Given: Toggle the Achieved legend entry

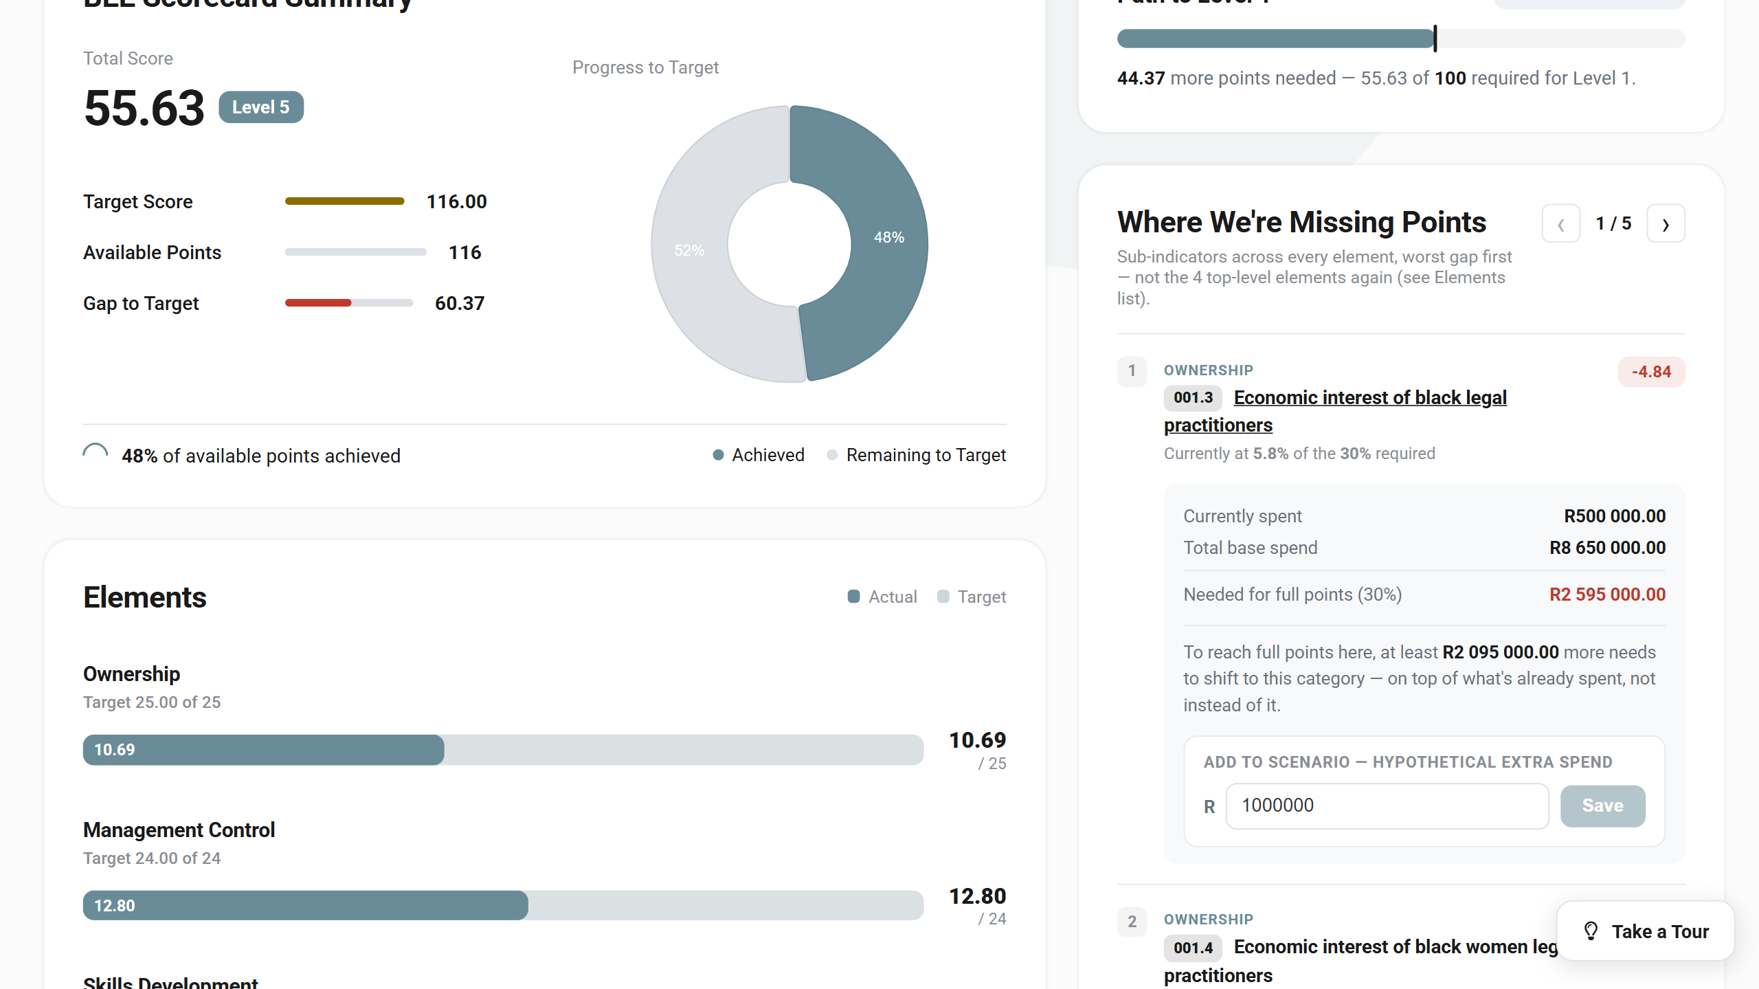Looking at the screenshot, I should (759, 455).
